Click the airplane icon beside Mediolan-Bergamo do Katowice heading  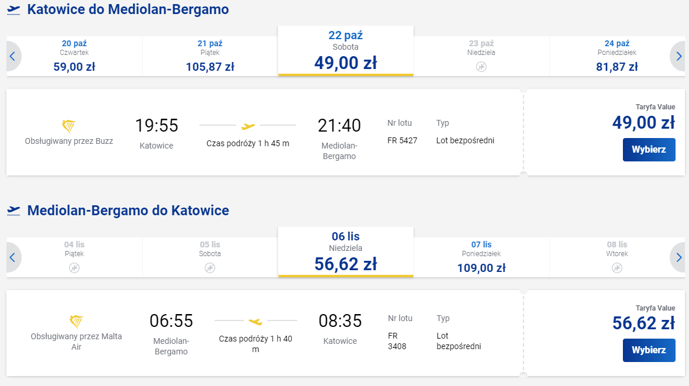[x=13, y=209]
